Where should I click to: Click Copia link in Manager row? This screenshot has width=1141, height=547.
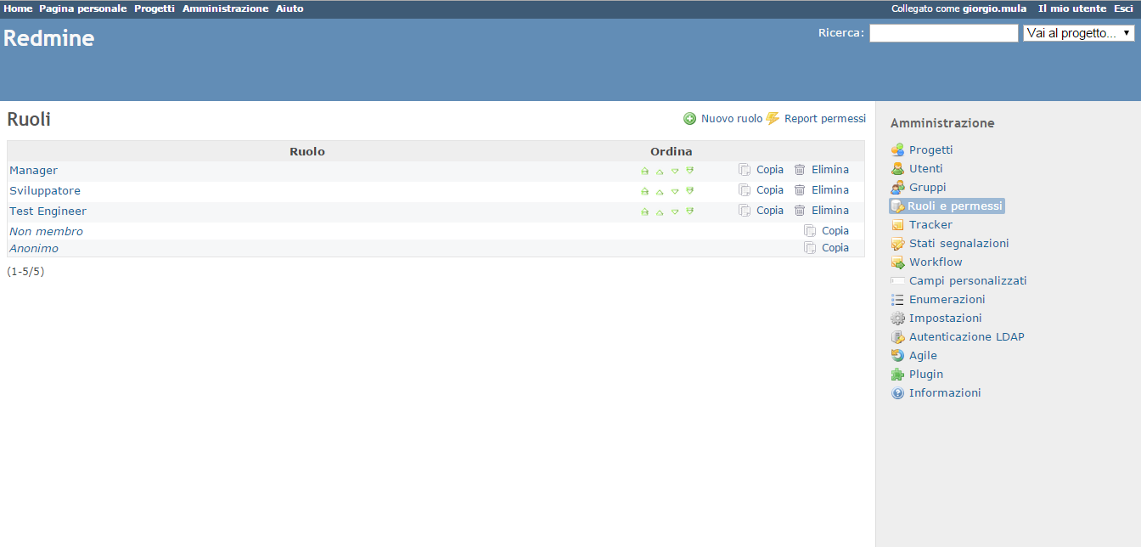pos(770,170)
